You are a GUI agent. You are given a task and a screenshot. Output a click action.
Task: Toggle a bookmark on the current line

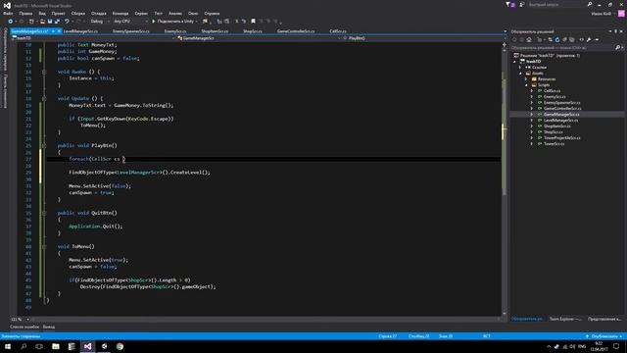tap(253, 22)
